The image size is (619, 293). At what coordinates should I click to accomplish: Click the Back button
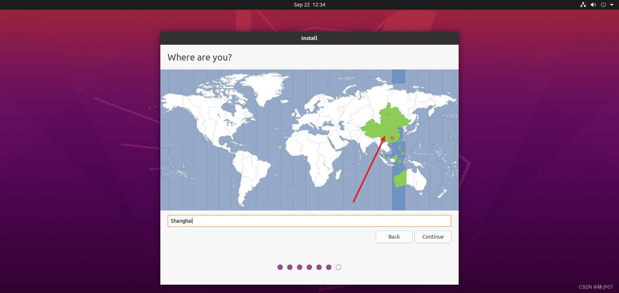[x=394, y=237]
